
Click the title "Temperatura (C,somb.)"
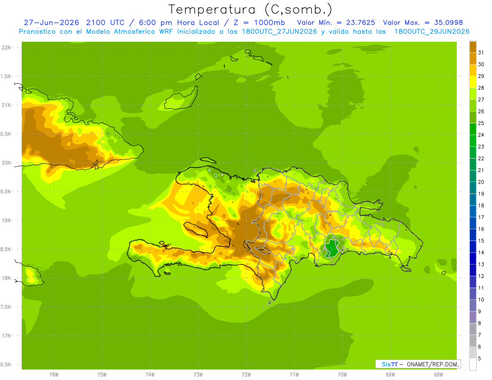click(x=250, y=9)
